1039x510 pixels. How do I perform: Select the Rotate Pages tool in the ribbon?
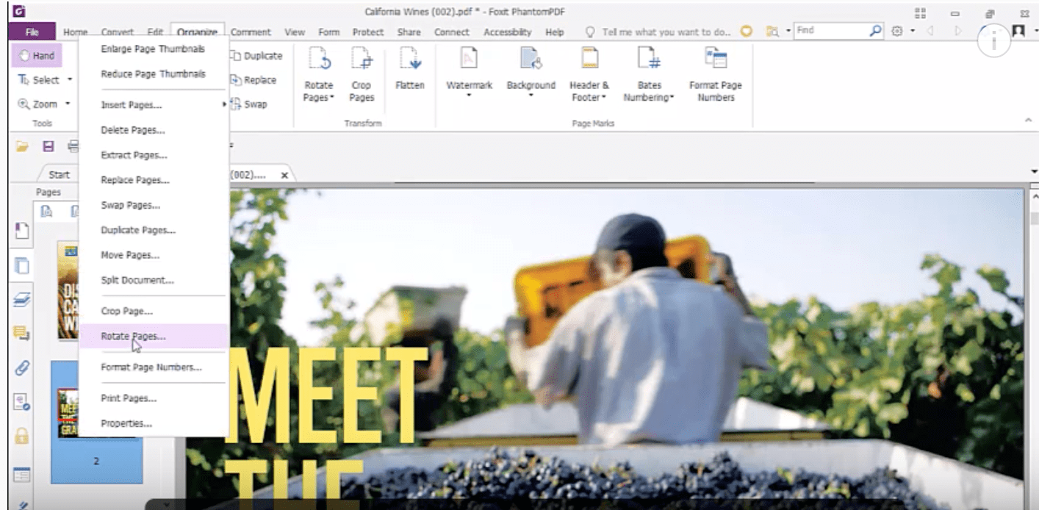[318, 70]
